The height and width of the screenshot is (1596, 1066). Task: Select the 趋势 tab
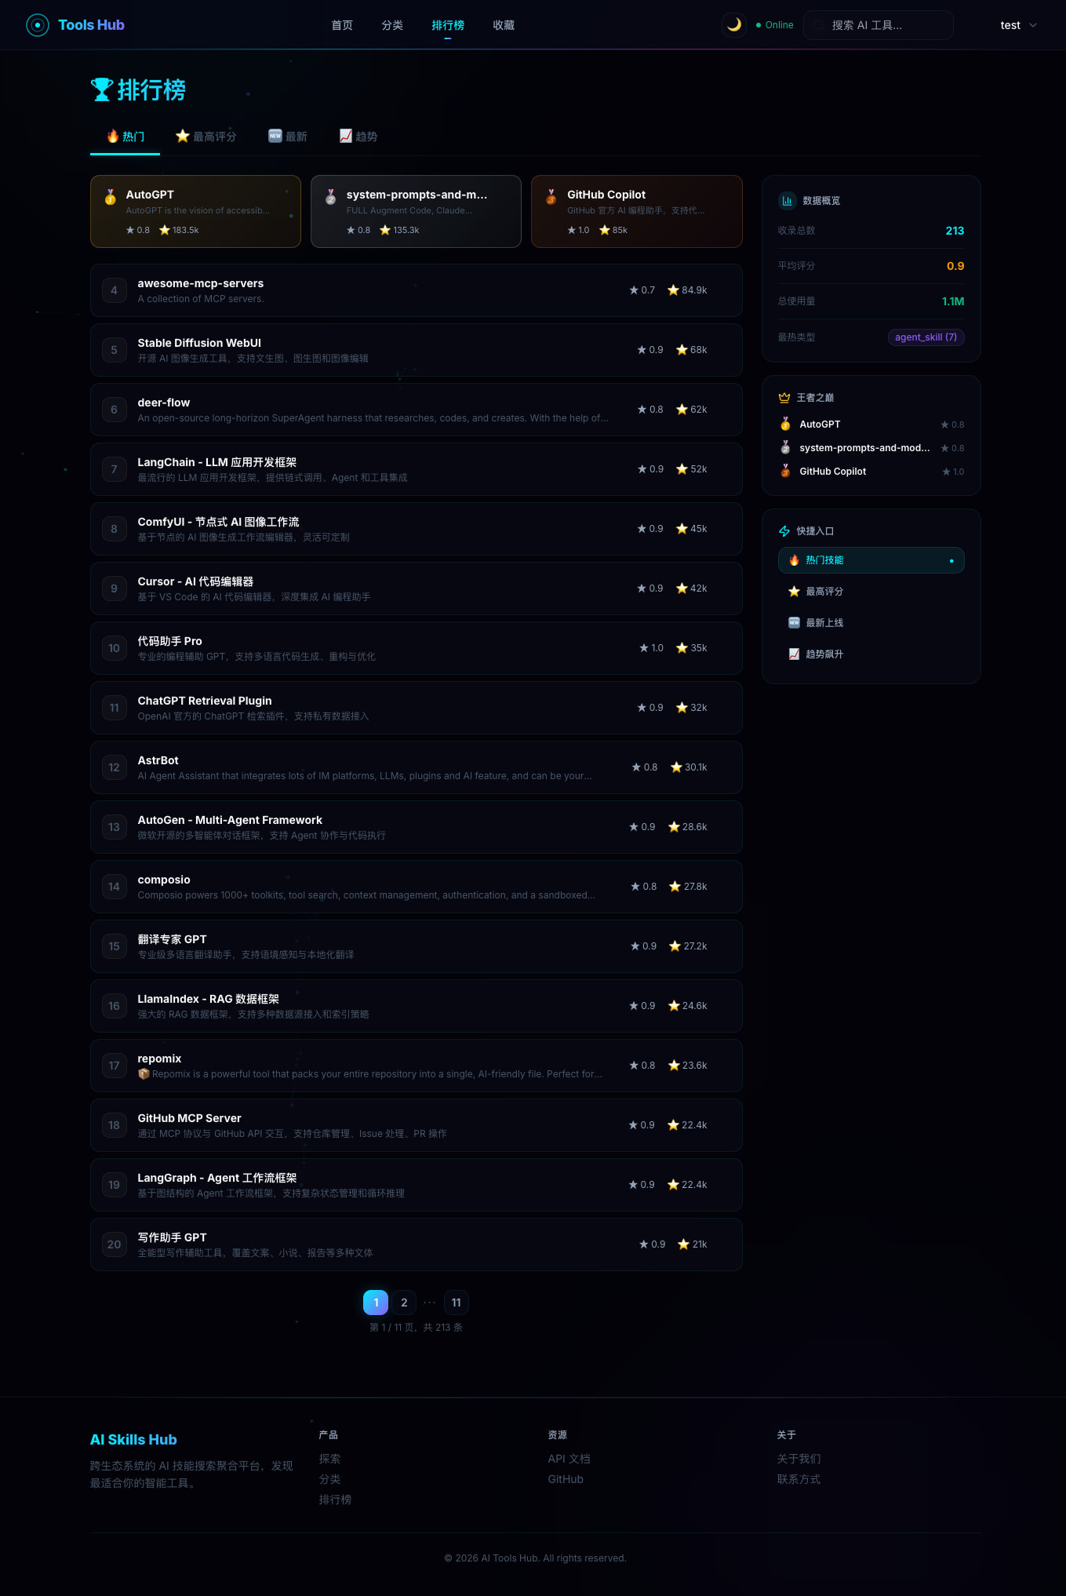(358, 137)
